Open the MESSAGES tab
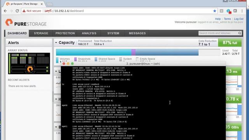The image size is (249, 140). [137, 33]
